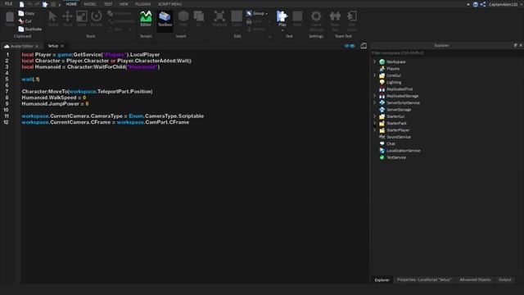Select the Rotate tool
Viewport: 524px width, 295px height.
tap(97, 18)
